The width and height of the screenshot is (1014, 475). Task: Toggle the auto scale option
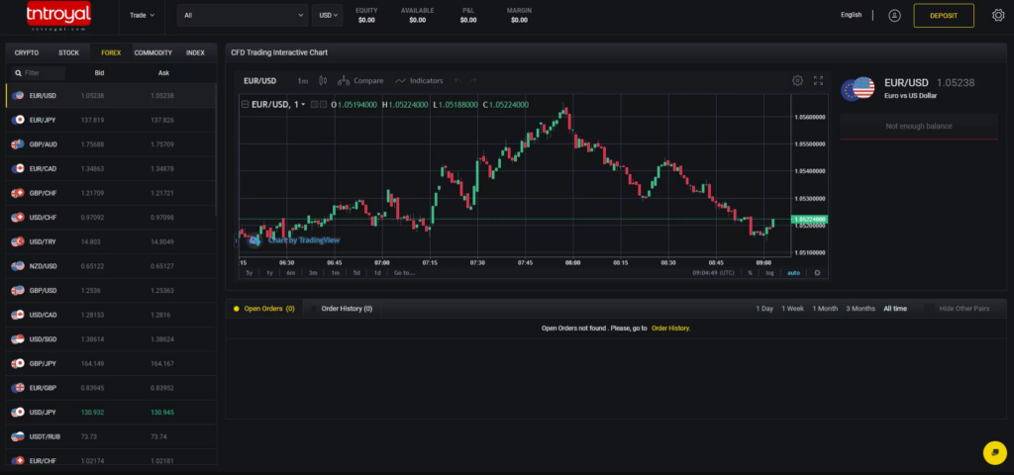click(x=793, y=272)
